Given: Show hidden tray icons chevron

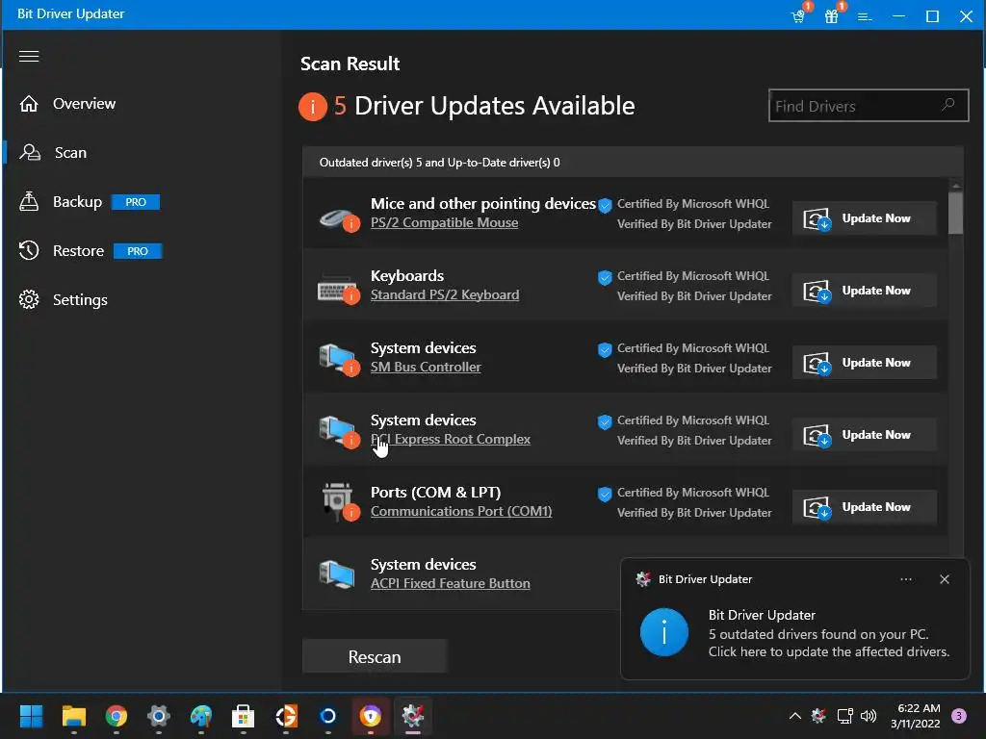Looking at the screenshot, I should point(794,716).
